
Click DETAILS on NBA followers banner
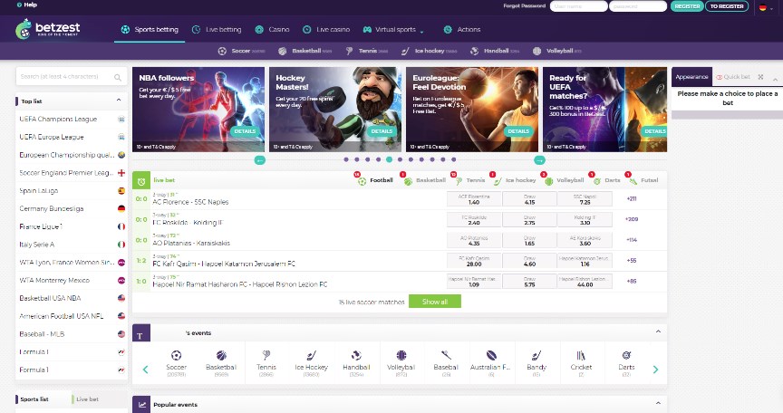(x=245, y=131)
